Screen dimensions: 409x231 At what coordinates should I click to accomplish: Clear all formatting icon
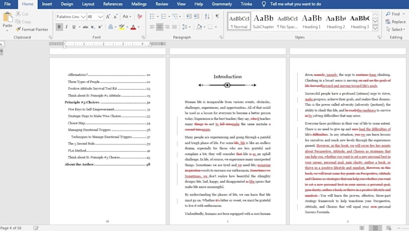point(140,16)
